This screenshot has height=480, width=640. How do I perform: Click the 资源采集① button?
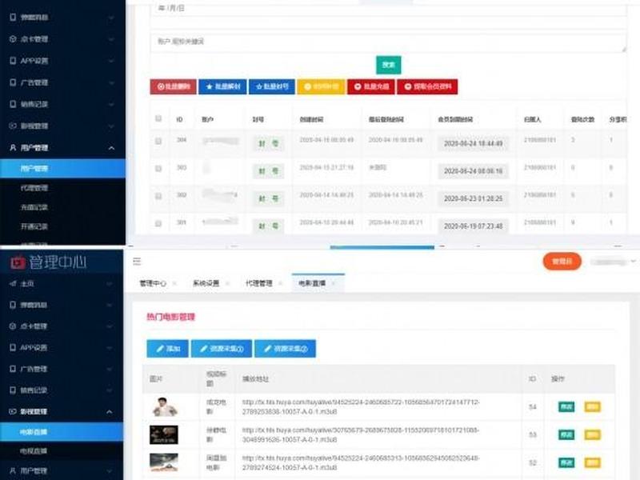pyautogui.click(x=222, y=349)
